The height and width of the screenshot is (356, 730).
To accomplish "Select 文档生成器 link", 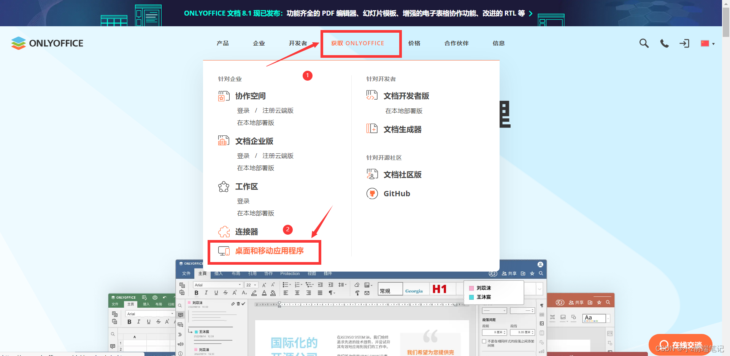I will tap(402, 129).
